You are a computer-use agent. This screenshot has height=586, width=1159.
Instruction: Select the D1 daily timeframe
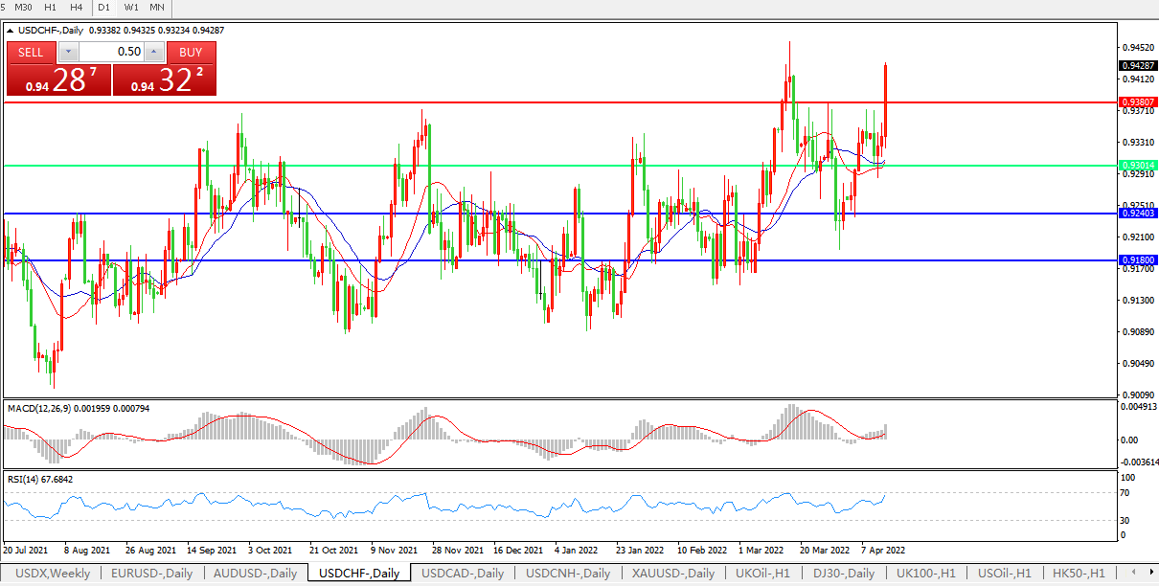(x=105, y=8)
